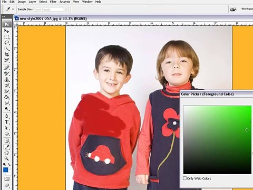The height and width of the screenshot is (190, 253).
Task: Open the Help menu
Action: pyautogui.click(x=98, y=2)
